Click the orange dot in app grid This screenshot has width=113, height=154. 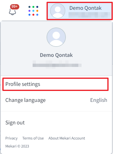tap(37, 11)
